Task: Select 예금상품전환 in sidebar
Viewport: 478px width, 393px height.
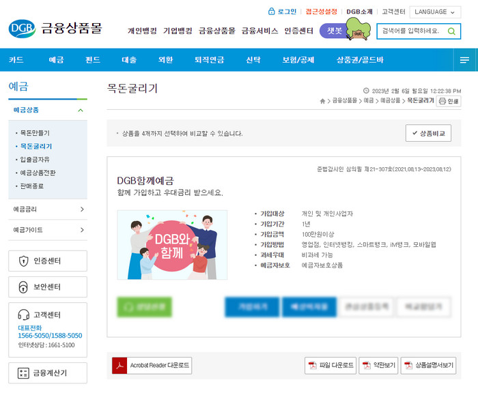Action: pos(38,173)
